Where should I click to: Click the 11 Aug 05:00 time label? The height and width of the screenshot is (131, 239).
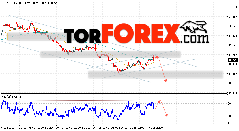[x=27, y=128]
